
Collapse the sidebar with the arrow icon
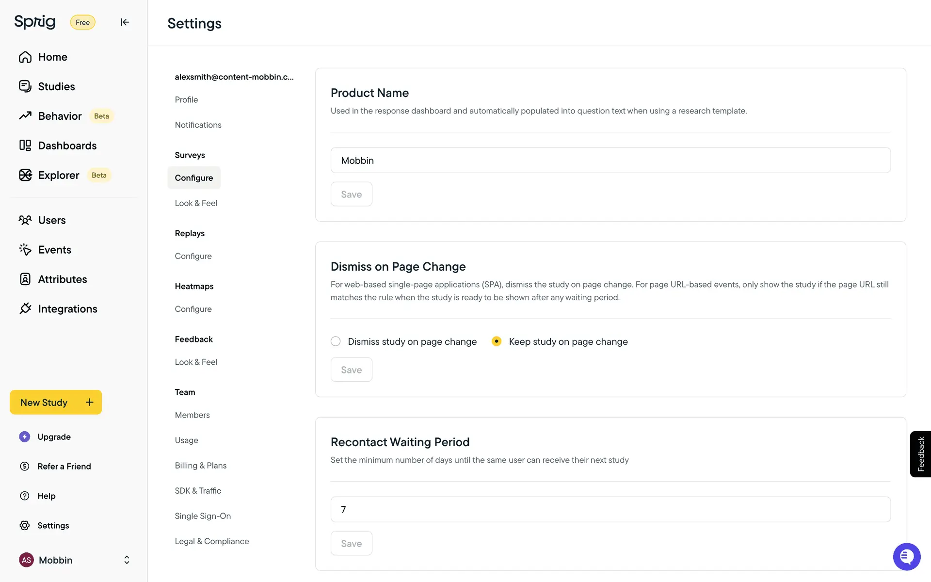pos(125,22)
